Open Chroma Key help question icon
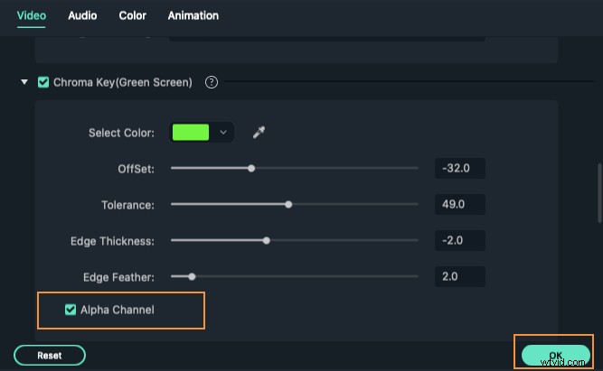Screen dimensions: 603x371 [212, 82]
